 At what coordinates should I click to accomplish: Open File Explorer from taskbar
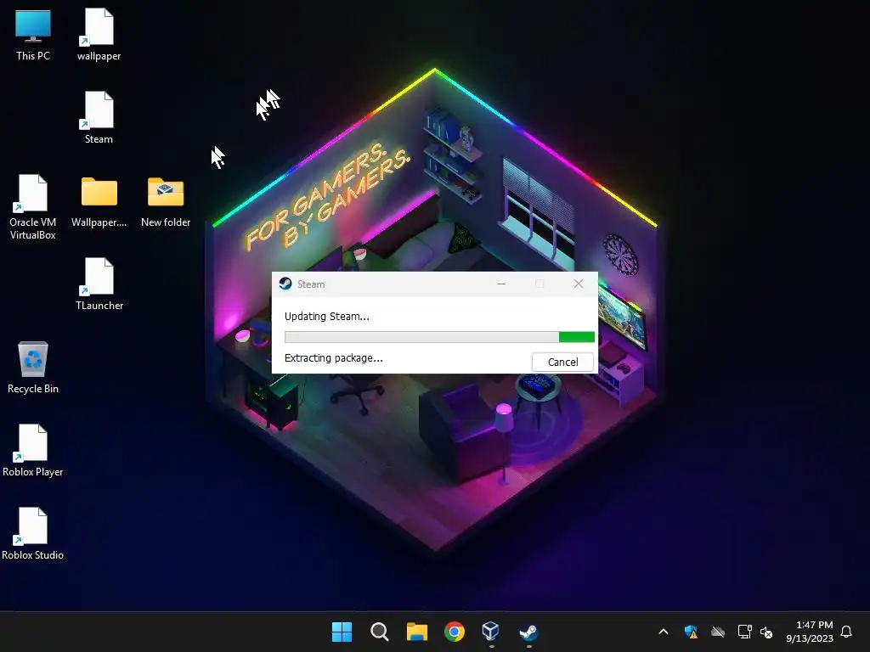416,632
